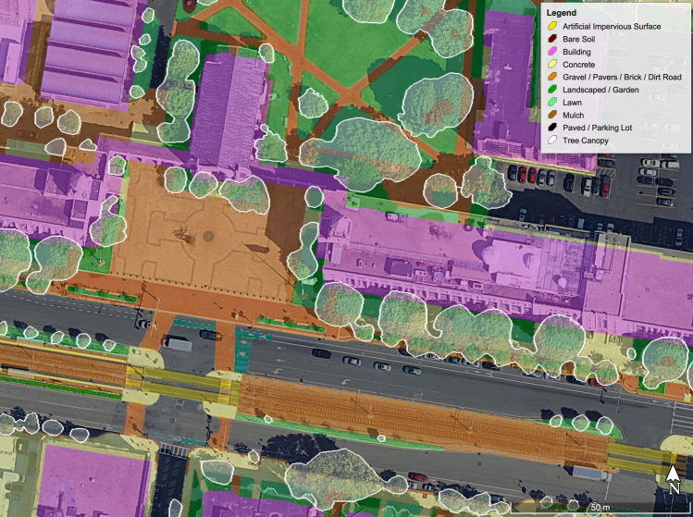Click the black Paved / Parking Lot swatch

[x=552, y=128]
